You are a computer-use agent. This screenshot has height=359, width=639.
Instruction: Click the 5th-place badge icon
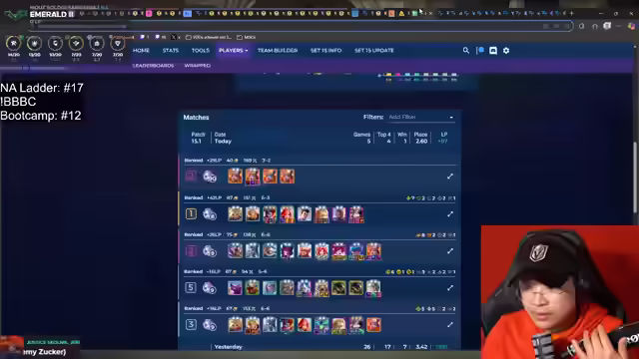(191, 288)
